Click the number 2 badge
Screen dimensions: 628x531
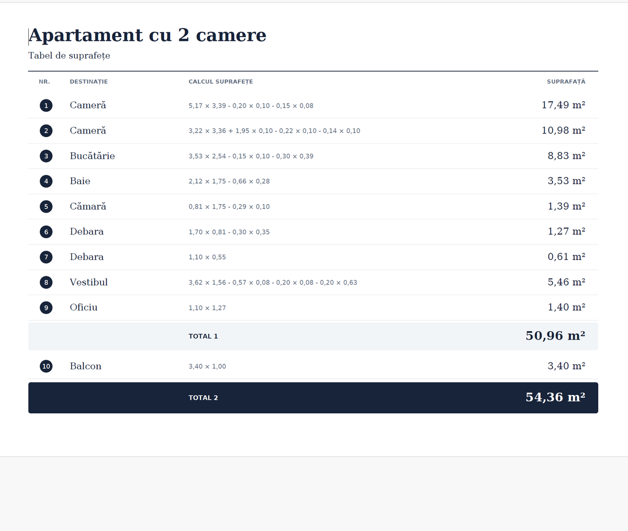(46, 131)
